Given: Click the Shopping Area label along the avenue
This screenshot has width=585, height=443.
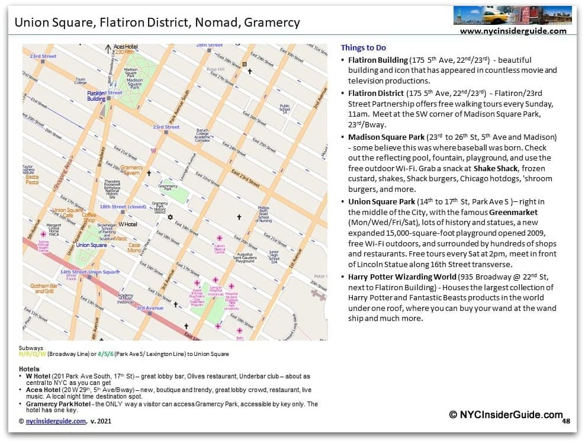Looking at the screenshot, I should click(x=62, y=174).
